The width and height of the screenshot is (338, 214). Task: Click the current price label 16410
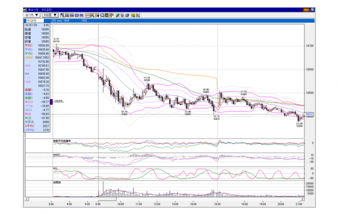[309, 114]
